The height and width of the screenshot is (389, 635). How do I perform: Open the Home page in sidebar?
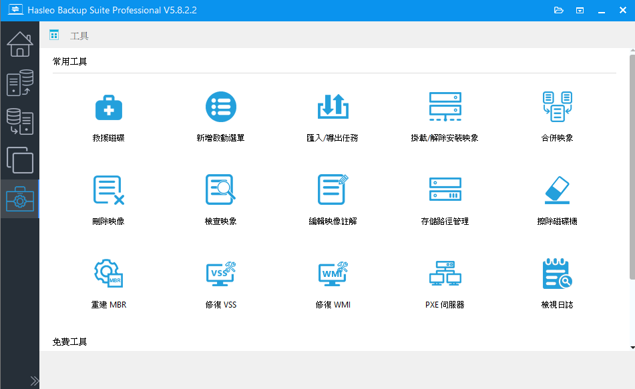pyautogui.click(x=19, y=44)
